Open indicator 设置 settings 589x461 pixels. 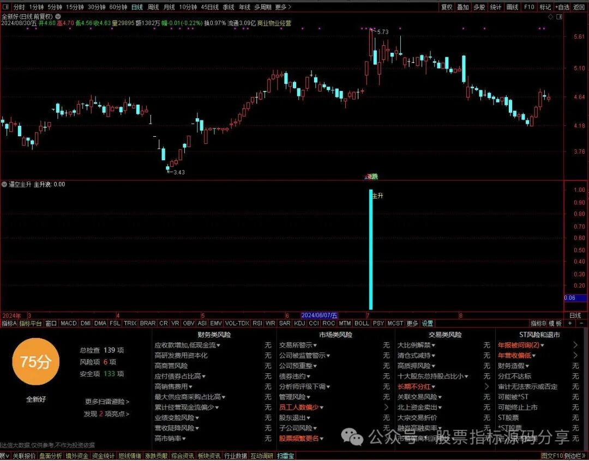point(428,323)
